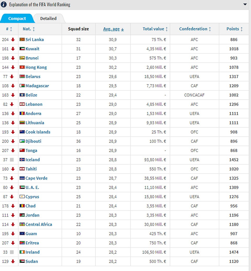
Task: Open the Sri Lanka team link
Action: tap(35, 40)
